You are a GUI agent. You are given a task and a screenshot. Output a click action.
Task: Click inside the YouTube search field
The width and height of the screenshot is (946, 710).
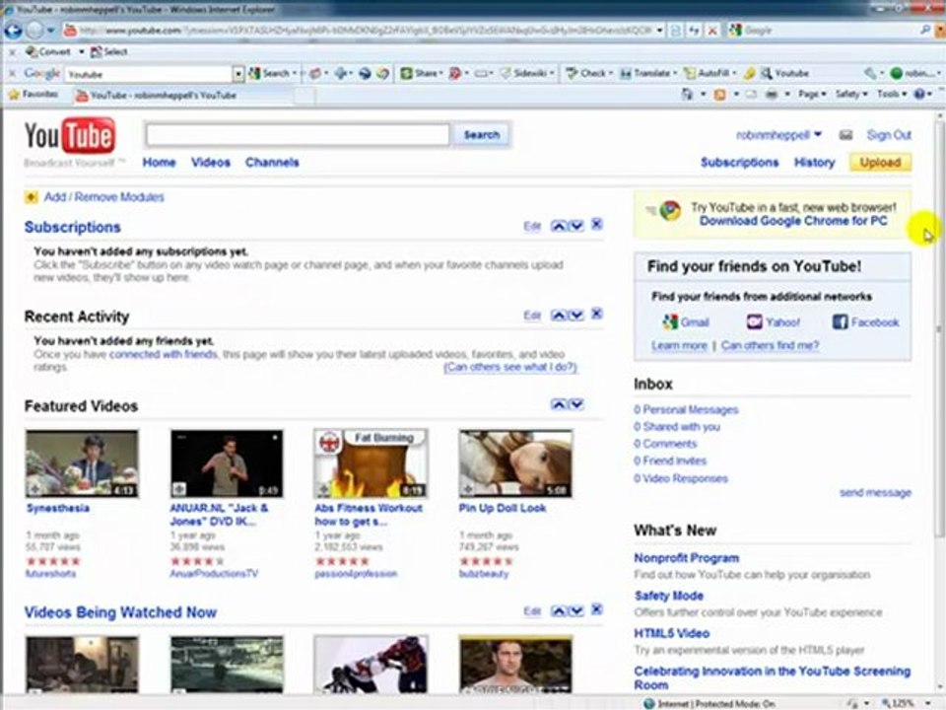[x=298, y=135]
